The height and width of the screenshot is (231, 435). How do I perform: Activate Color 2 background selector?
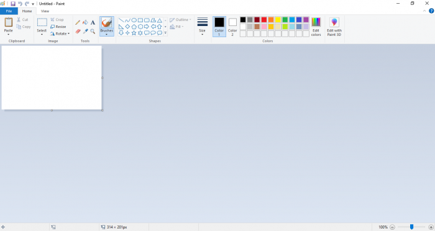click(x=232, y=27)
